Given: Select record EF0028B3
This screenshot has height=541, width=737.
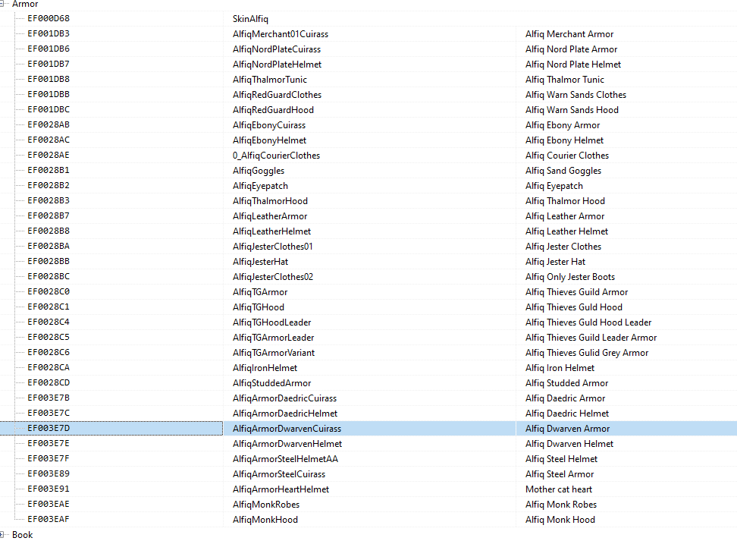Looking at the screenshot, I should click(x=49, y=200).
